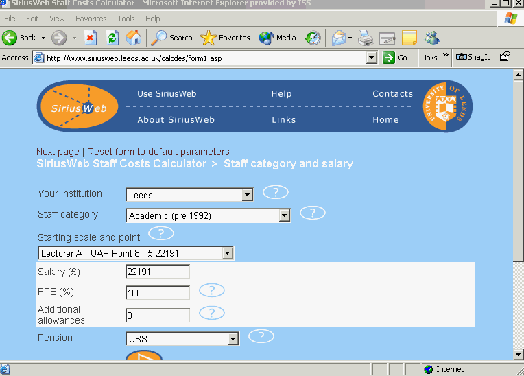Click help bubble beside Staff category
The height and width of the screenshot is (376, 524).
[x=313, y=213]
